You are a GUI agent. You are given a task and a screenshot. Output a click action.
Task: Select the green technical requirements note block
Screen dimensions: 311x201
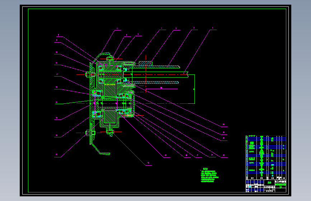(x=209, y=175)
